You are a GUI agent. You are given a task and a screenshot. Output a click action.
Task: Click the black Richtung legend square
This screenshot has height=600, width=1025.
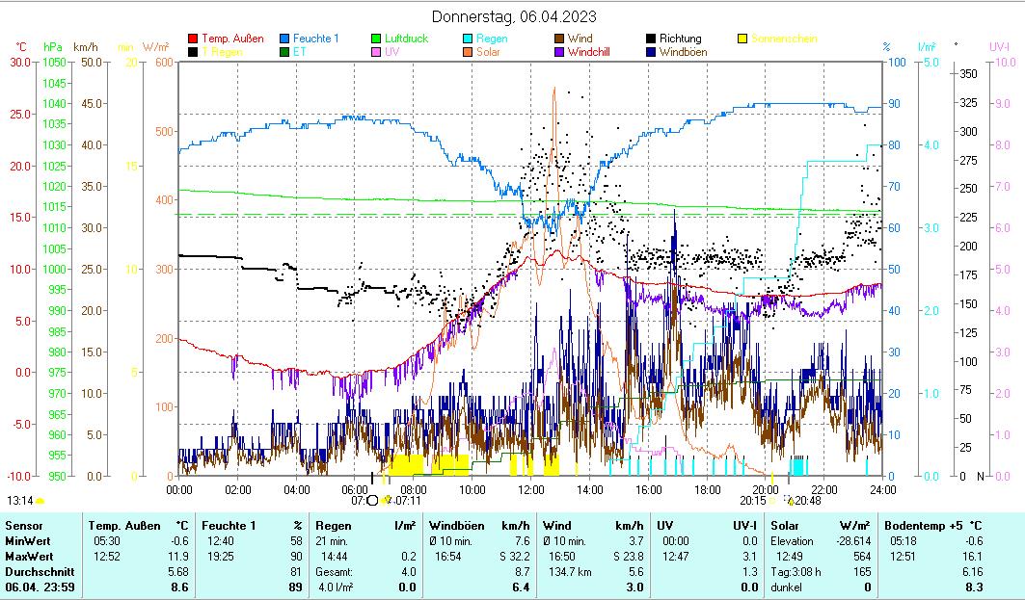[x=651, y=39]
